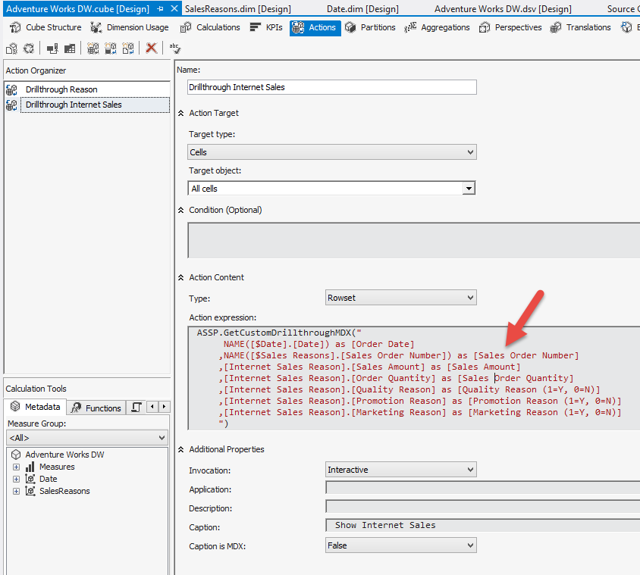Open the Target type dropdown
The width and height of the screenshot is (640, 575).
pyautogui.click(x=332, y=152)
